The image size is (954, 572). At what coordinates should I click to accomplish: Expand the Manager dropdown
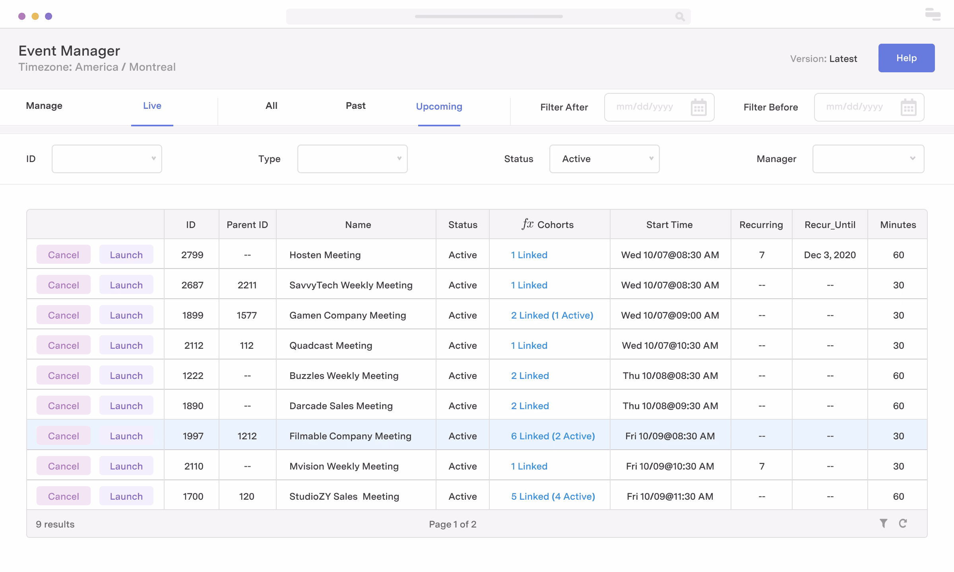click(x=868, y=159)
